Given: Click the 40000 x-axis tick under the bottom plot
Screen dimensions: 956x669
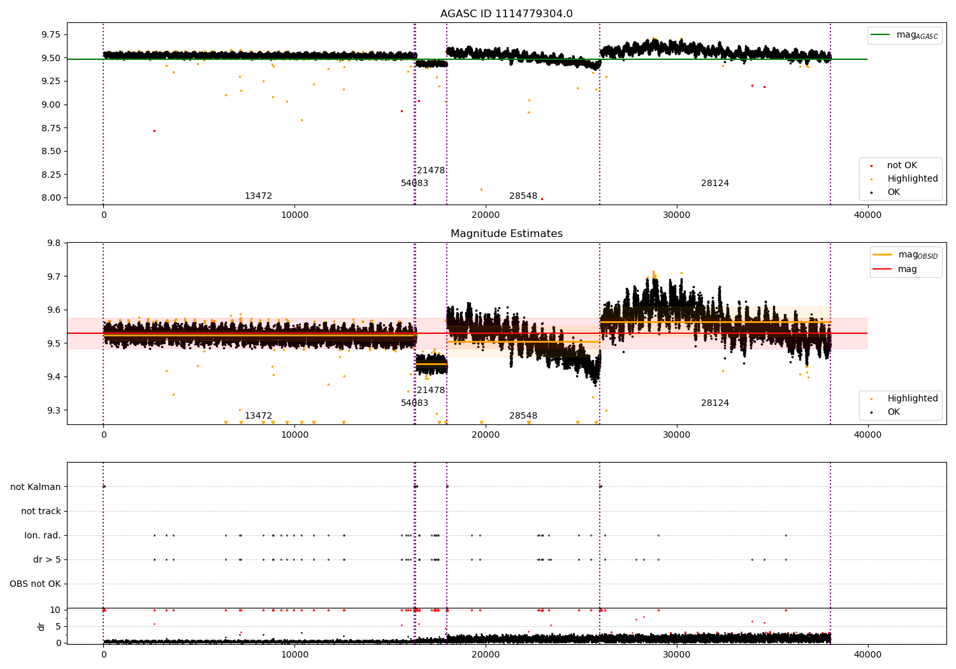Looking at the screenshot, I should click(867, 655).
